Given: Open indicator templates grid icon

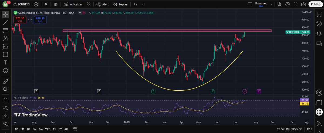Looking at the screenshot, I should point(89,4).
